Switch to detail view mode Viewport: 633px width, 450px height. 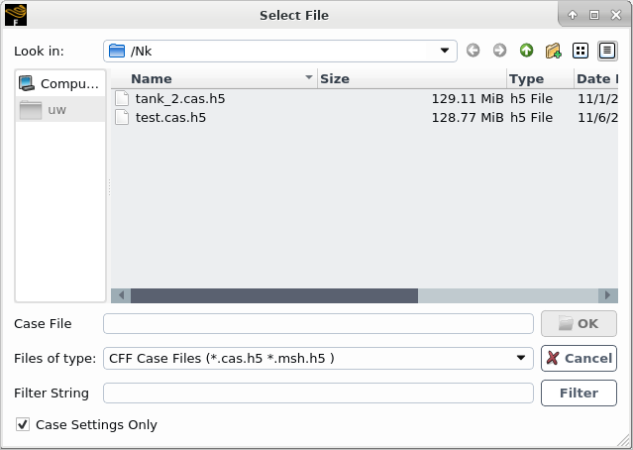coord(607,51)
